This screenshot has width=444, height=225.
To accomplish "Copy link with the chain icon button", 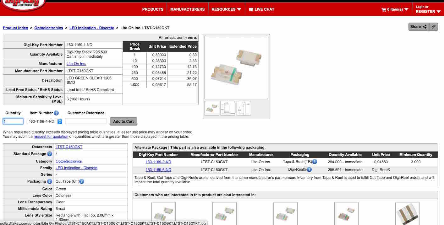I will coord(433,27).
